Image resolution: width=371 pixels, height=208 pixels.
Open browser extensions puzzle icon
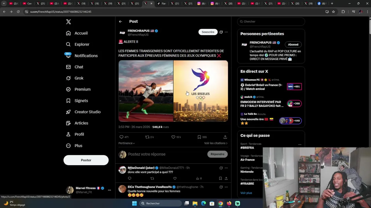point(343,12)
